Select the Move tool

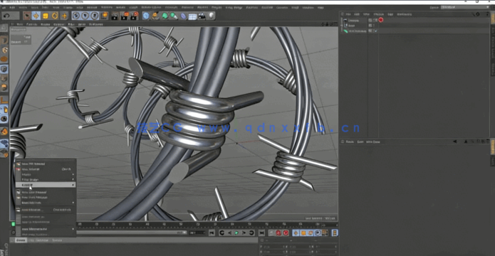[36, 16]
